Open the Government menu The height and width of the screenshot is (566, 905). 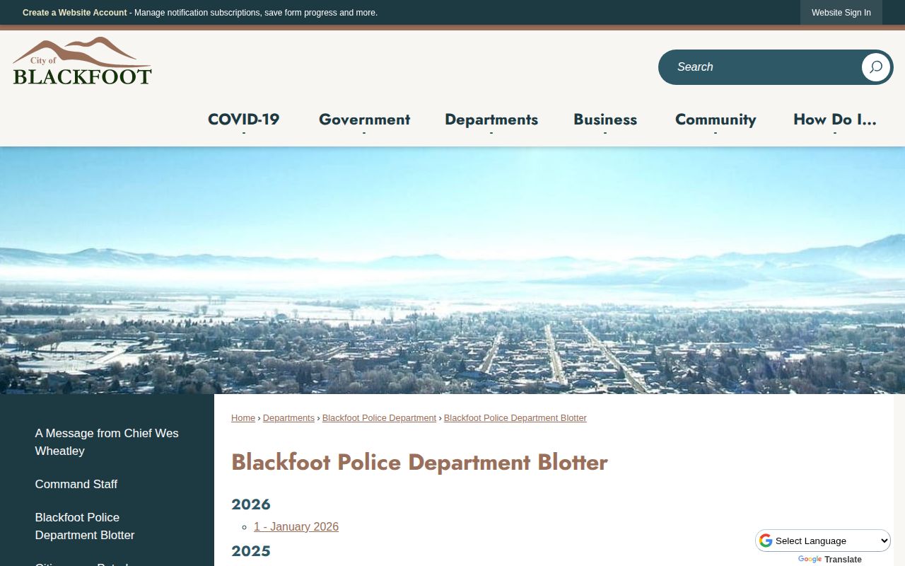coord(364,120)
